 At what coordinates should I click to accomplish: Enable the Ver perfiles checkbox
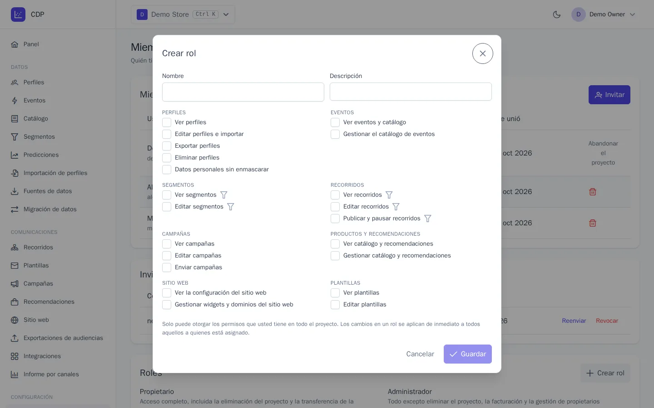coord(167,122)
